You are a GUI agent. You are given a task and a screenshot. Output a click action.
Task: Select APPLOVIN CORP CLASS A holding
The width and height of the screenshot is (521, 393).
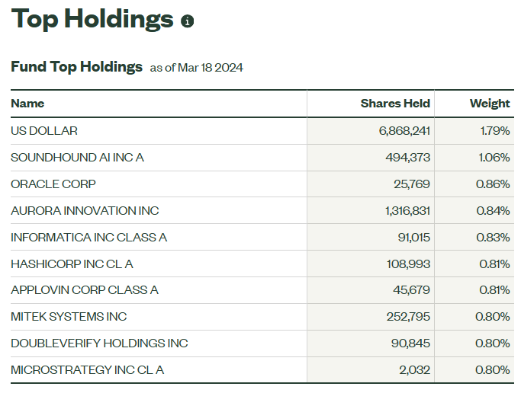coord(85,290)
